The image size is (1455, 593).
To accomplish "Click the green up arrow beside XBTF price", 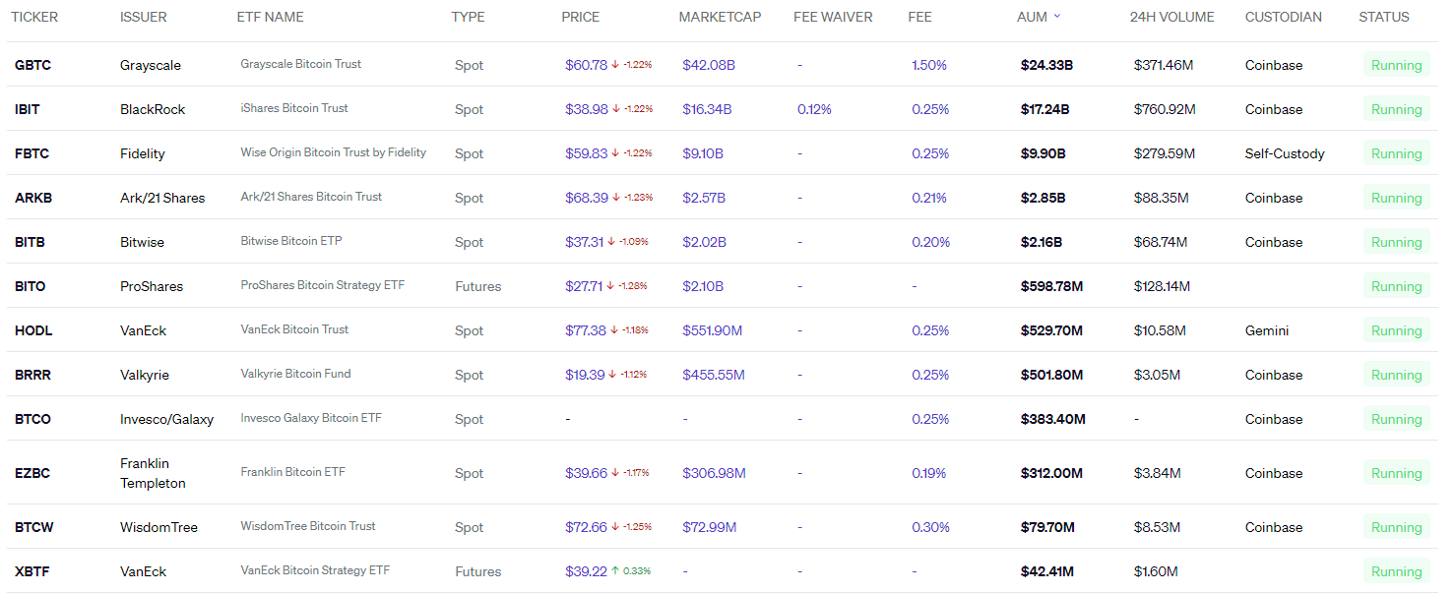I will [x=615, y=571].
